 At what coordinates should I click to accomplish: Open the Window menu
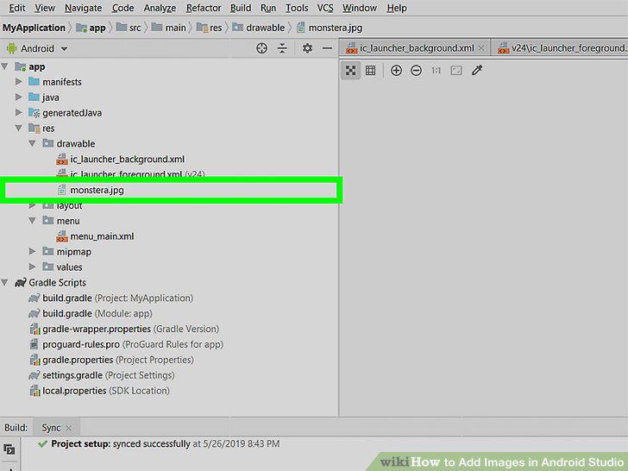(360, 8)
